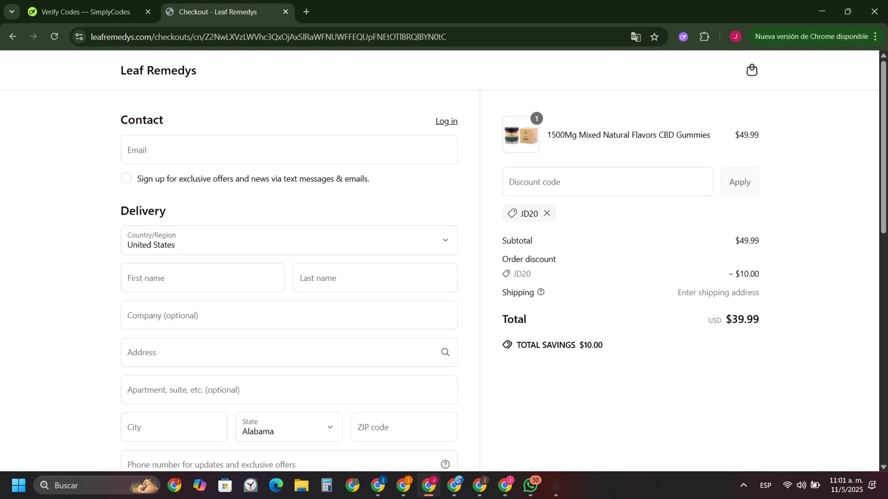Click the Nueva versión de Chrome disponible button
The width and height of the screenshot is (888, 499).
point(812,37)
